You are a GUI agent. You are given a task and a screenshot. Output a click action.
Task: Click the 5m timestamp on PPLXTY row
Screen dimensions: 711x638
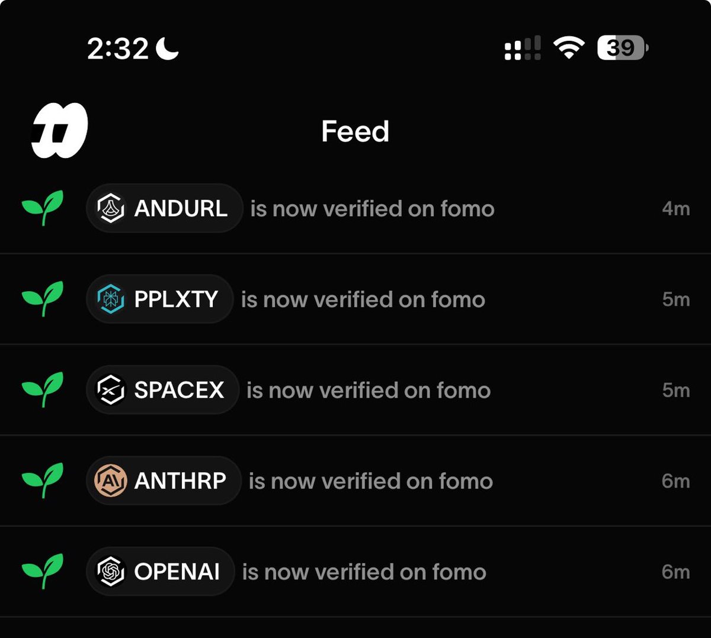coord(676,299)
